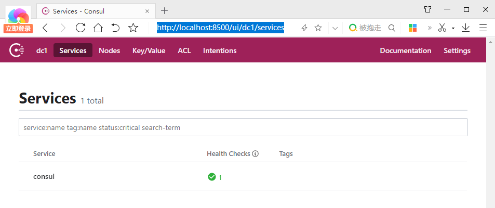
Task: Close the Services - Consul tab
Action: [x=147, y=11]
